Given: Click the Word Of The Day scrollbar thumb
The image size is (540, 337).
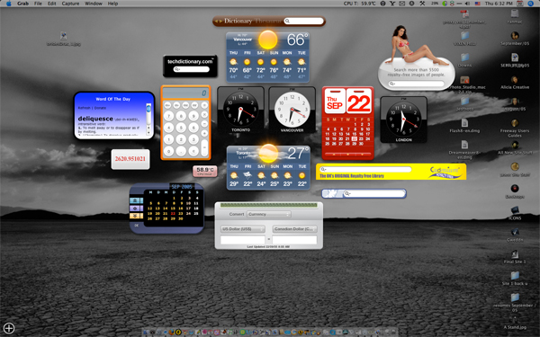Looking at the screenshot, I should (148, 109).
